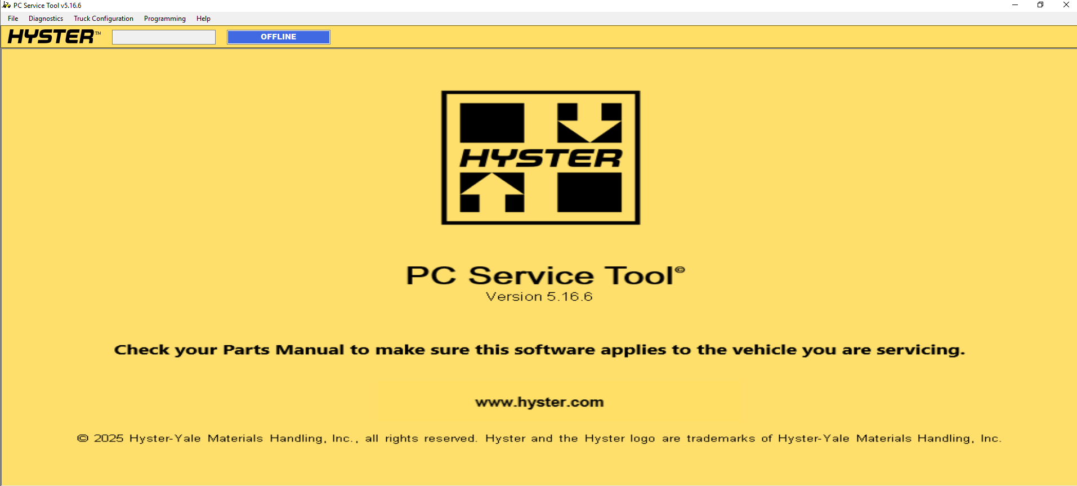Open the Truck Configuration menu

click(104, 19)
